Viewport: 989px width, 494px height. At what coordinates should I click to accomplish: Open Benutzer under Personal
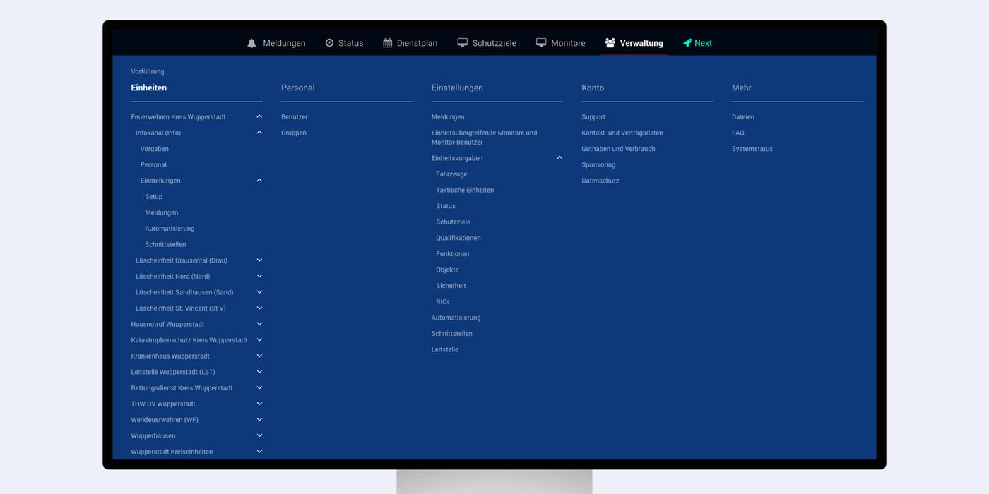[x=295, y=117]
